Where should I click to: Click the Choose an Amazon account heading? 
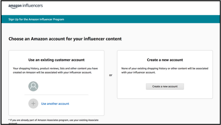65,39
